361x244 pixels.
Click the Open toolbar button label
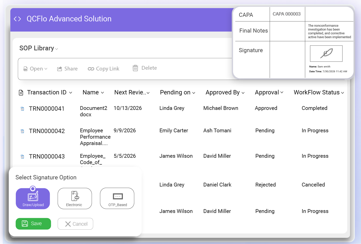(36, 69)
